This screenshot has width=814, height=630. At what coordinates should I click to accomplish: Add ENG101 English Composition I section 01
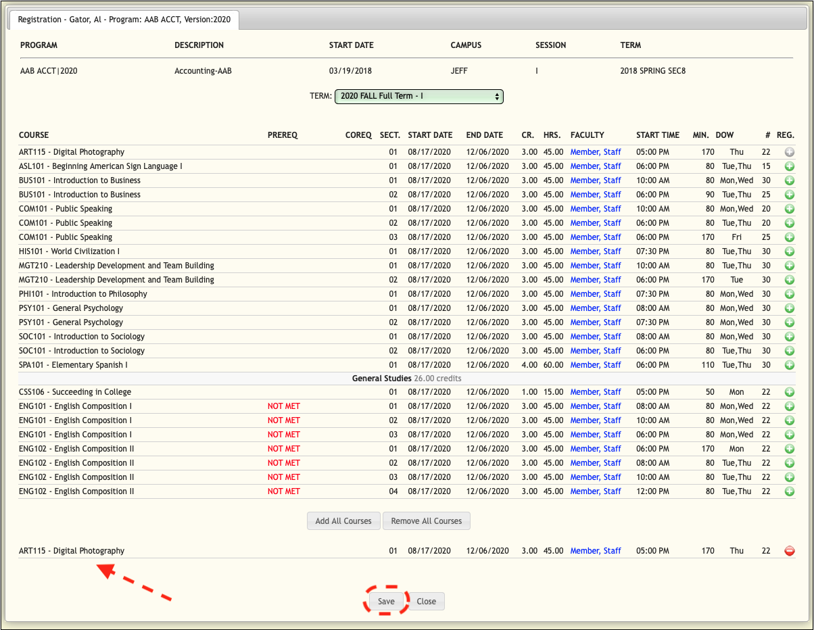pos(789,406)
